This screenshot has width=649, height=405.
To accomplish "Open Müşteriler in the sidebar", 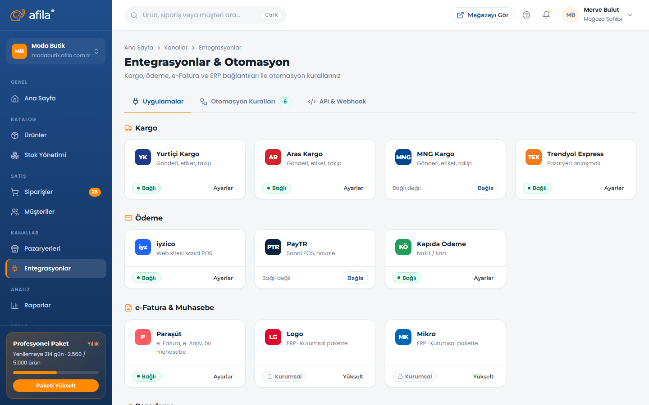I will tap(56, 212).
